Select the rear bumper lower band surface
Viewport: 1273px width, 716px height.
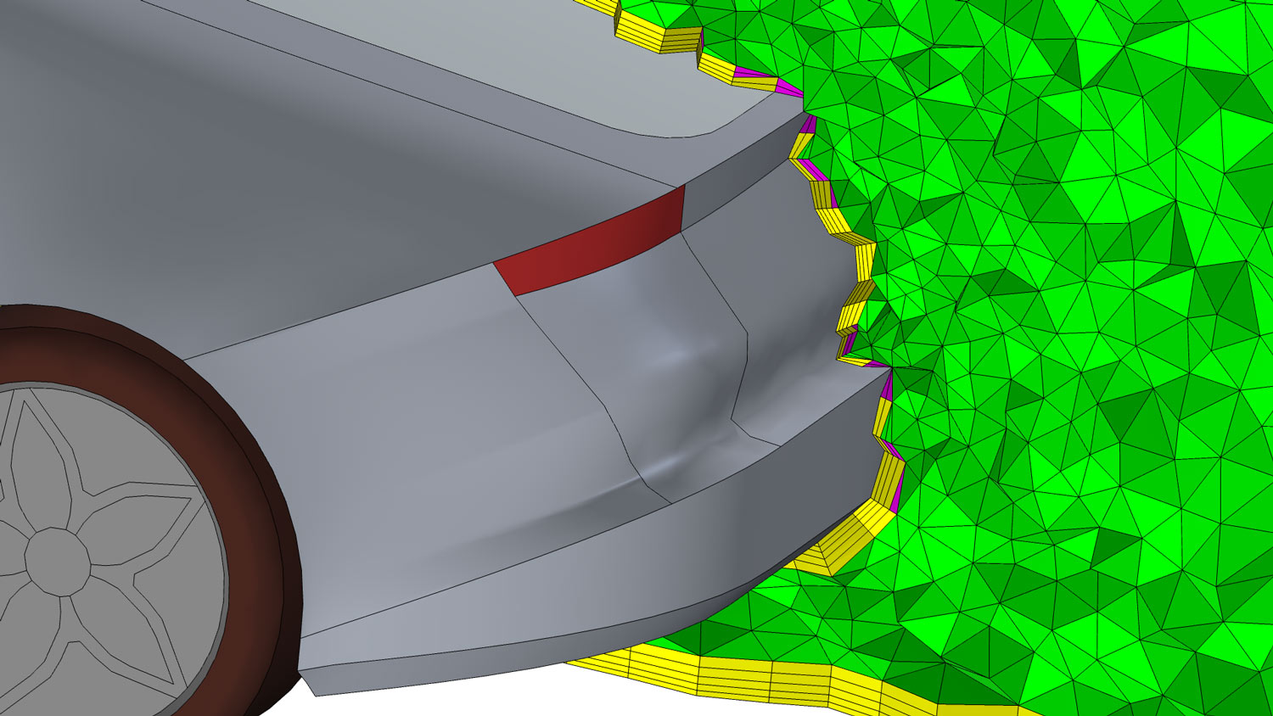click(594, 585)
